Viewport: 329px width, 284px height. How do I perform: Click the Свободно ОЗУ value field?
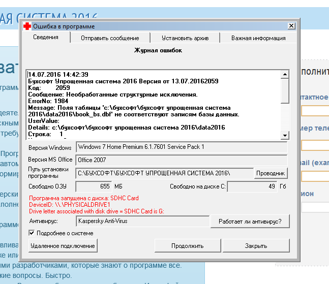click(94, 186)
